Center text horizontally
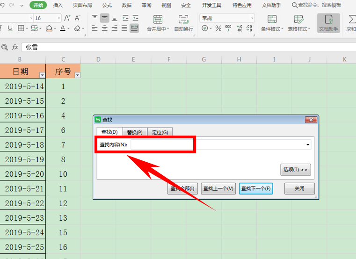356x259 pixels. [x=105, y=29]
